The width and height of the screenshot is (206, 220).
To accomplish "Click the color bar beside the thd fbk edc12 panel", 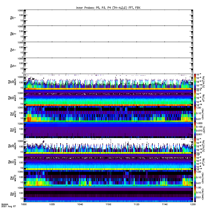I will (x=195, y=114).
